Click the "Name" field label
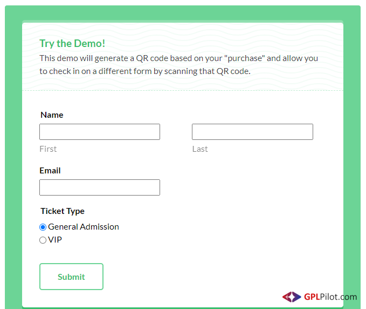This screenshot has height=309, width=366. pyautogui.click(x=52, y=115)
